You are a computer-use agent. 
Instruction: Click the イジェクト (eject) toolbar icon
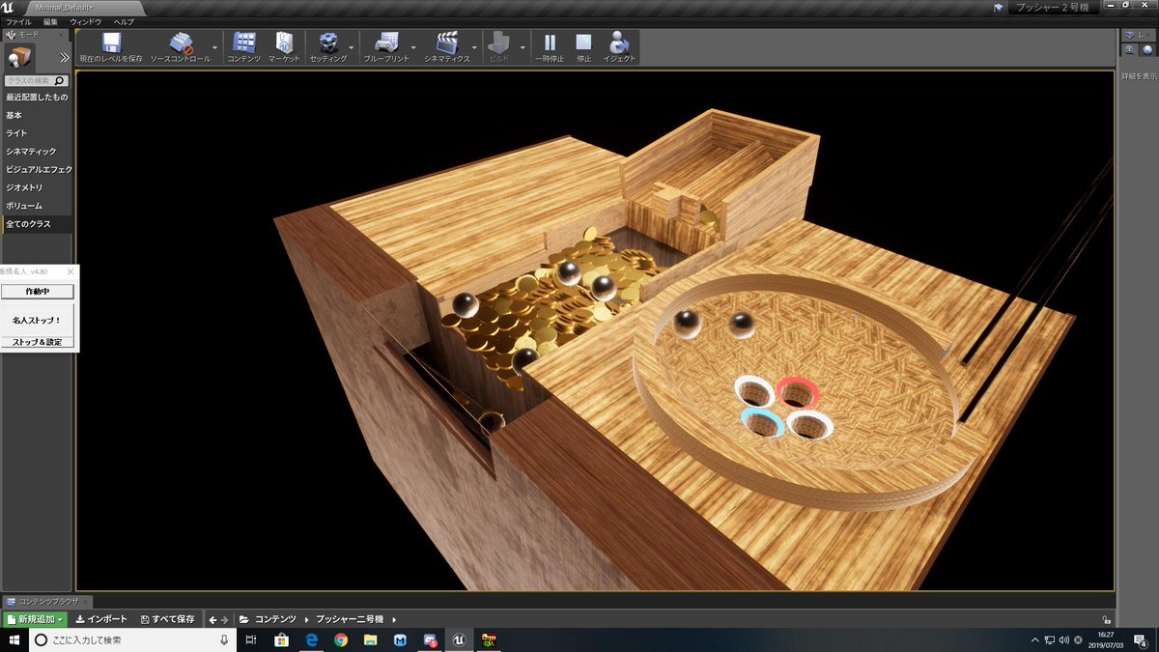tap(619, 46)
